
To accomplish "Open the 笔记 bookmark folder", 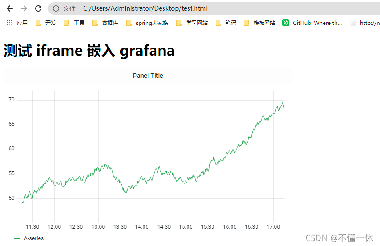I will tap(226, 23).
